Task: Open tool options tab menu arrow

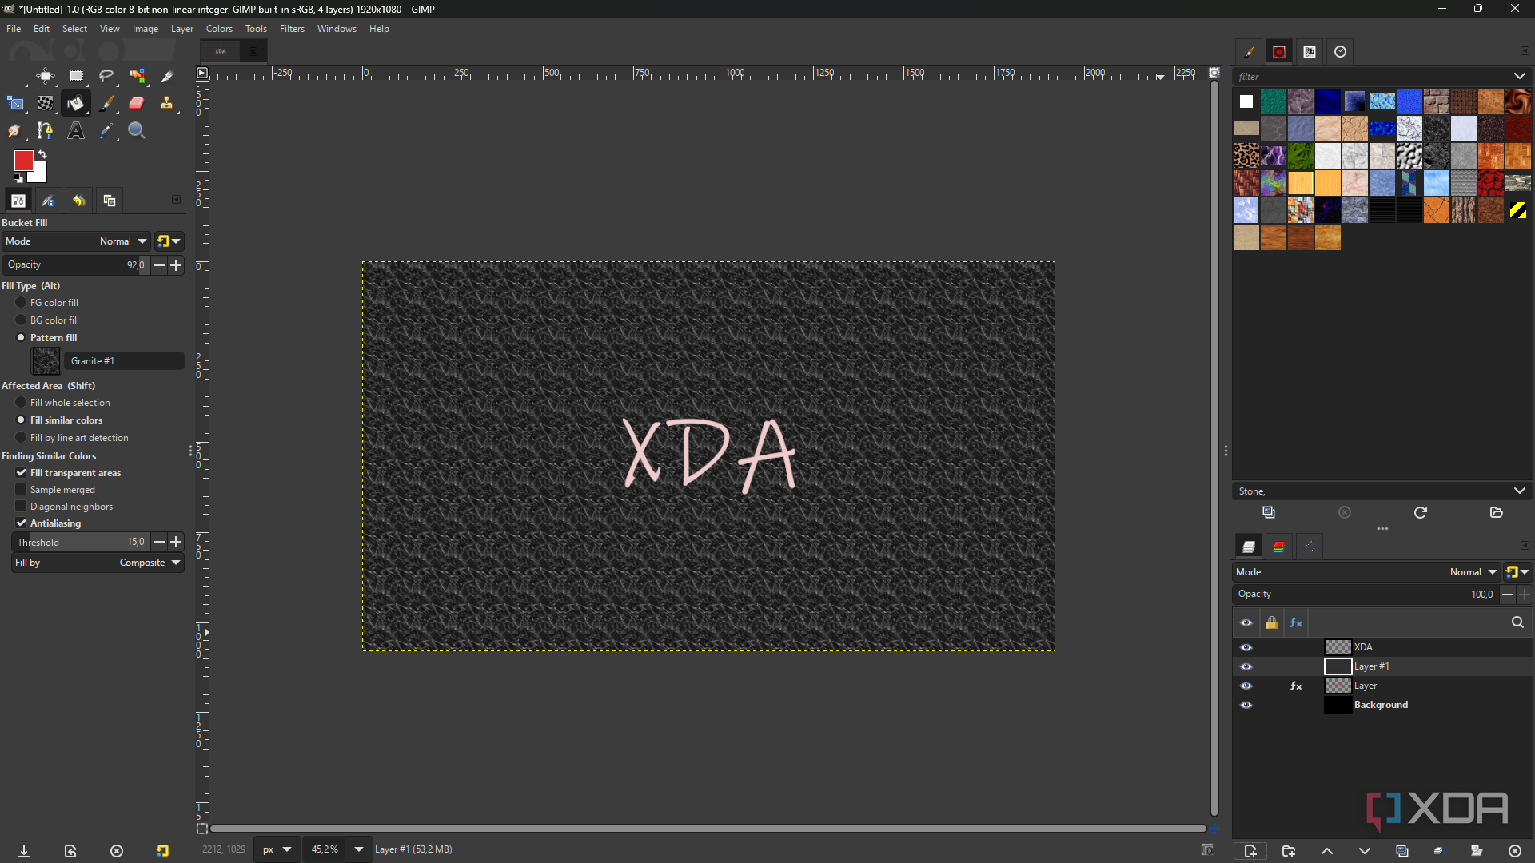Action: click(177, 200)
